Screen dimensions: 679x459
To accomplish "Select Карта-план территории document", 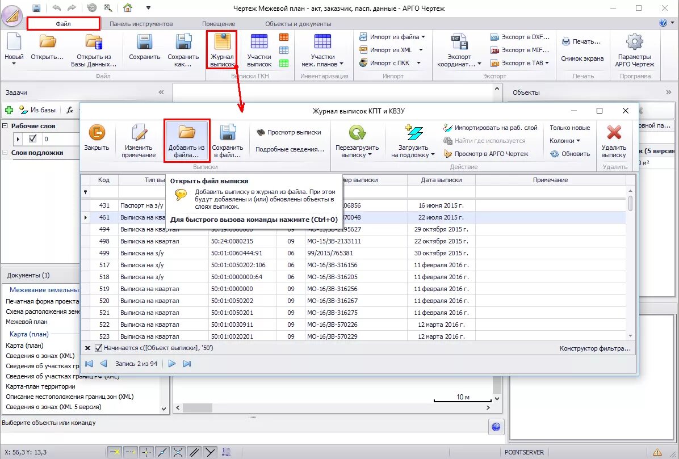I will coord(41,386).
